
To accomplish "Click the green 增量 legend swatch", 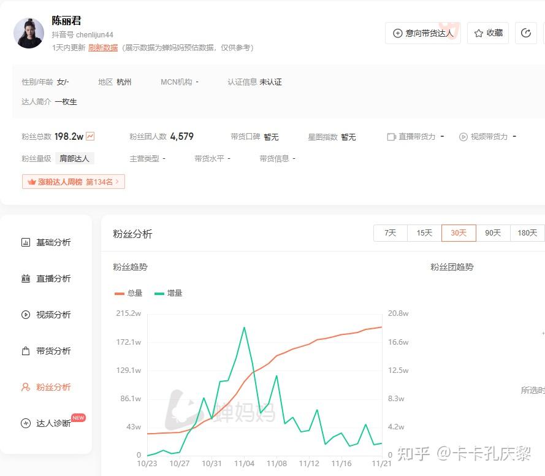I will click(x=159, y=294).
